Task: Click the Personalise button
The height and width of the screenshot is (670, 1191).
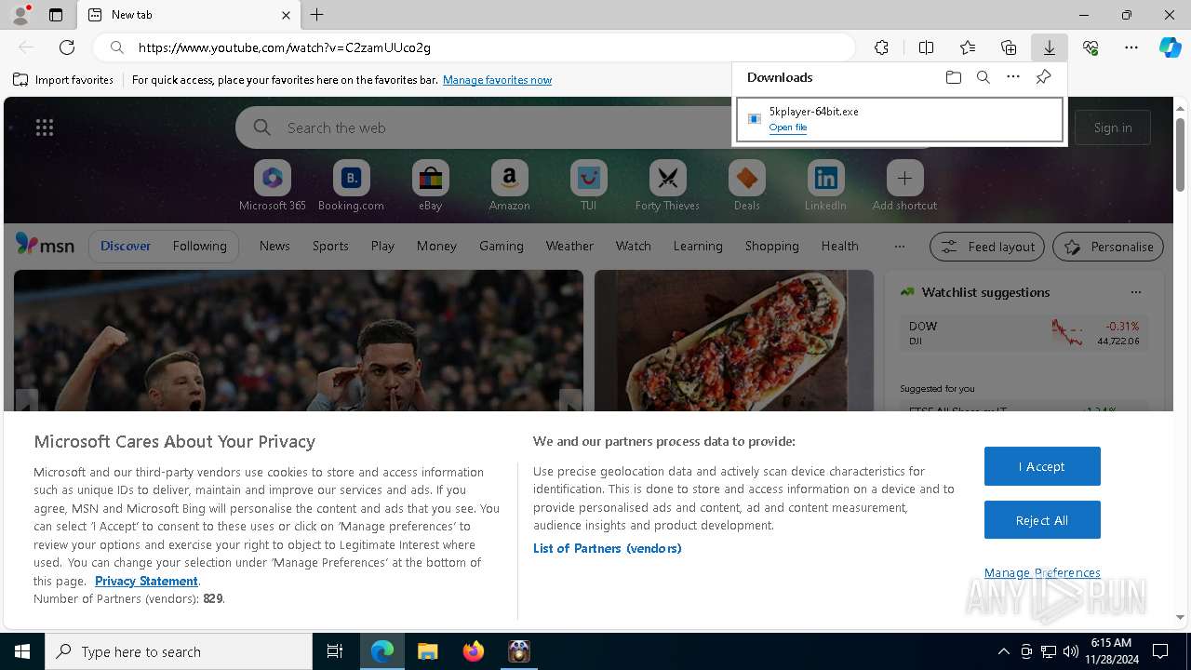Action: click(x=1108, y=247)
